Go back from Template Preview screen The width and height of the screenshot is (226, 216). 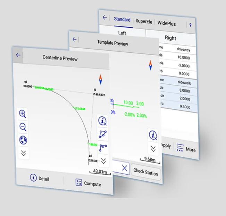pyautogui.click(x=75, y=39)
